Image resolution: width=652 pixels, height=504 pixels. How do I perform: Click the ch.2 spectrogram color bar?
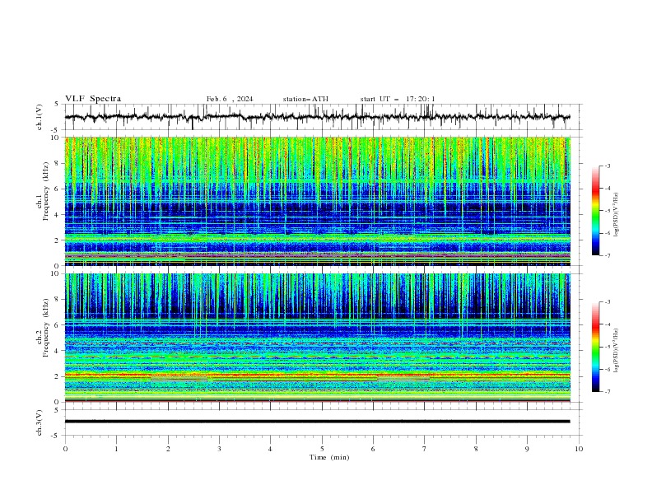tap(595, 347)
